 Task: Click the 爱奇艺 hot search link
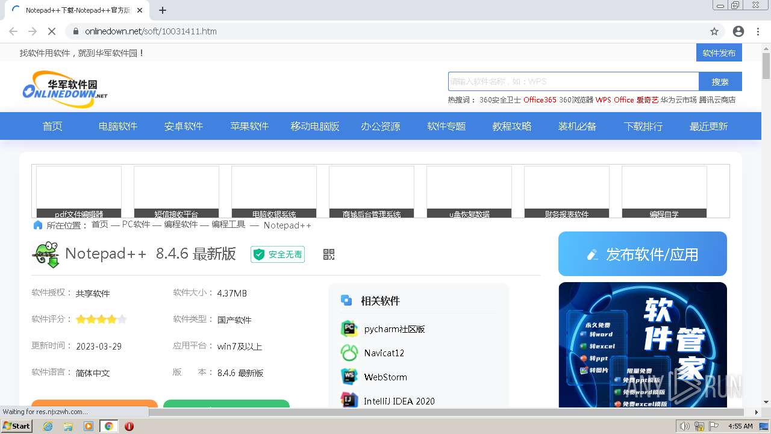point(648,99)
